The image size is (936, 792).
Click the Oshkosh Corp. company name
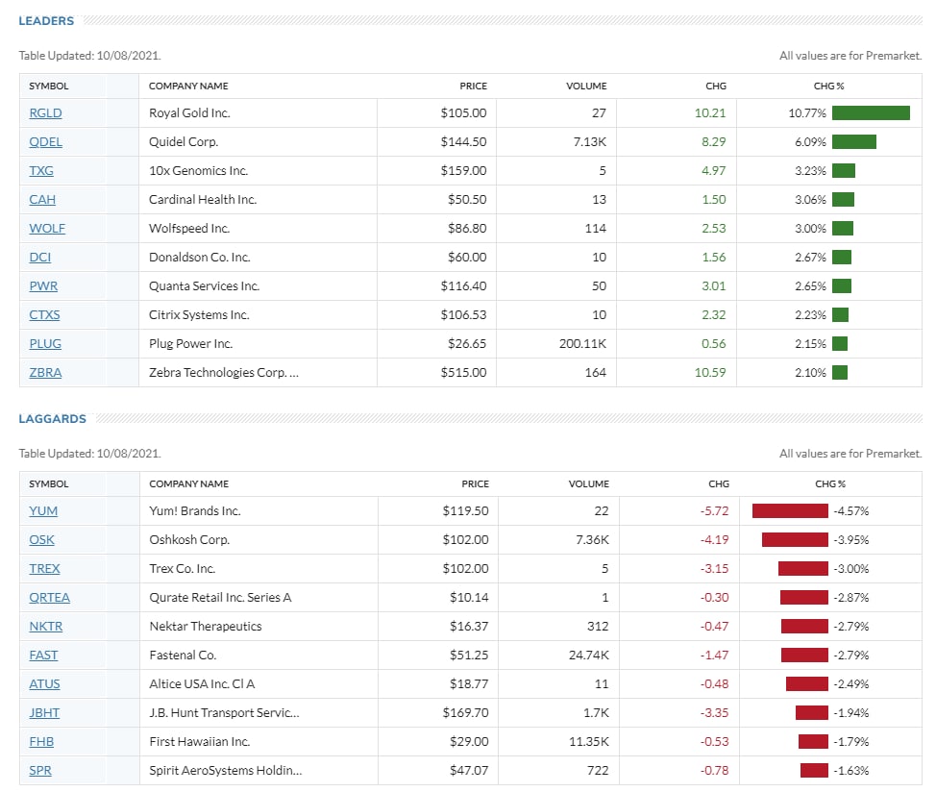pos(189,539)
